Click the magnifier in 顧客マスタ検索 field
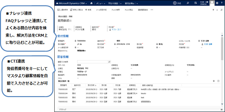The width and height of the screenshot is (225, 112). (109, 62)
